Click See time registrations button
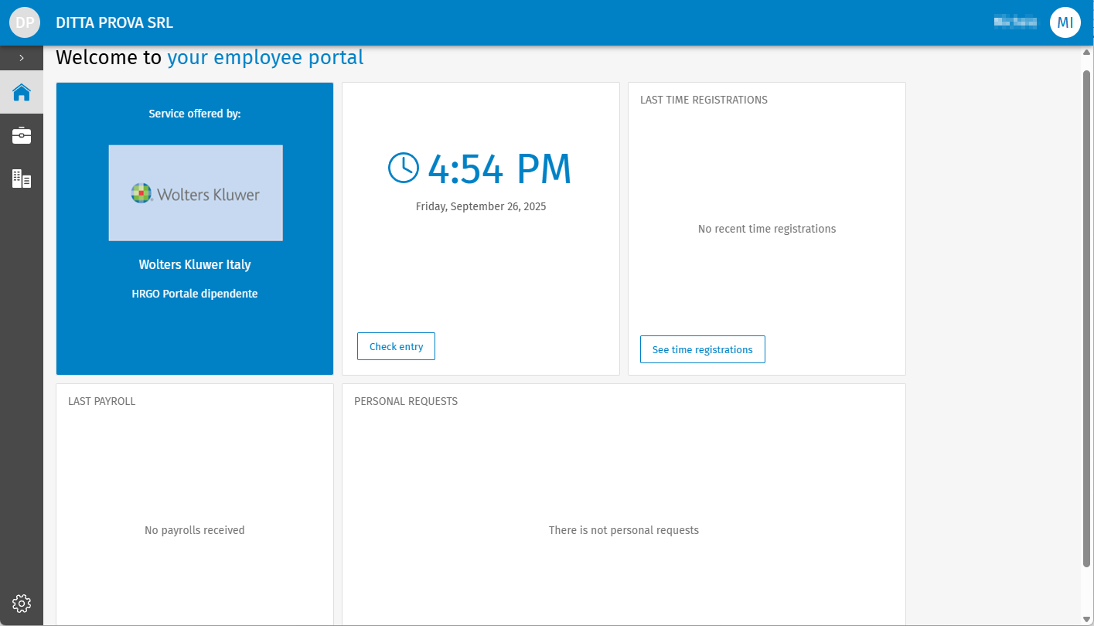1094x626 pixels. [x=702, y=349]
